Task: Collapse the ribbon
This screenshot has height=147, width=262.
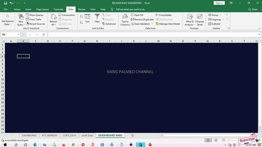Action: [259, 29]
